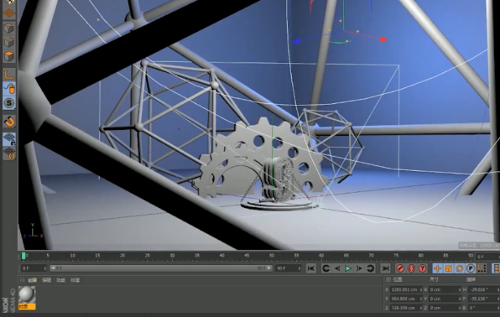
Task: Click the 90 F end frame field
Action: point(289,268)
